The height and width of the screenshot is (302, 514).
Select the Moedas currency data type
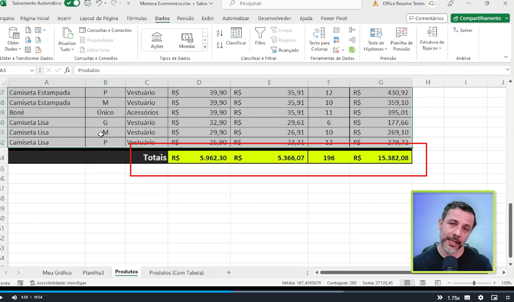(x=187, y=40)
